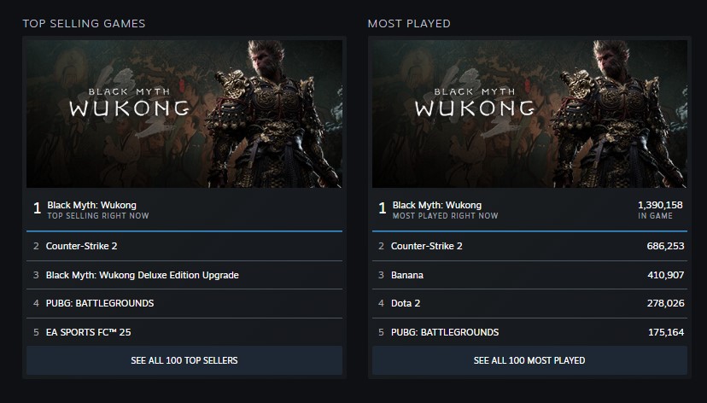This screenshot has width=707, height=403.
Task: Open the Black Myth: Wukong top selling banner
Action: tap(184, 113)
